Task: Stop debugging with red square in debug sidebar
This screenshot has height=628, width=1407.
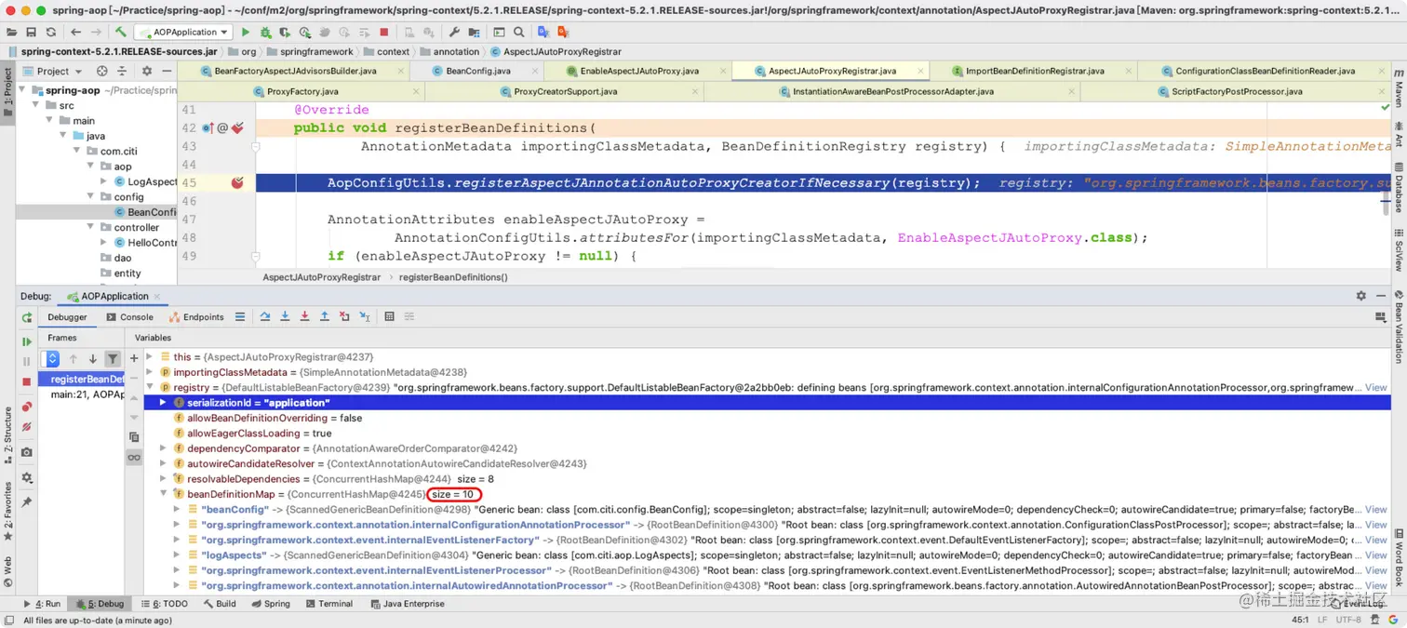Action: click(x=26, y=381)
